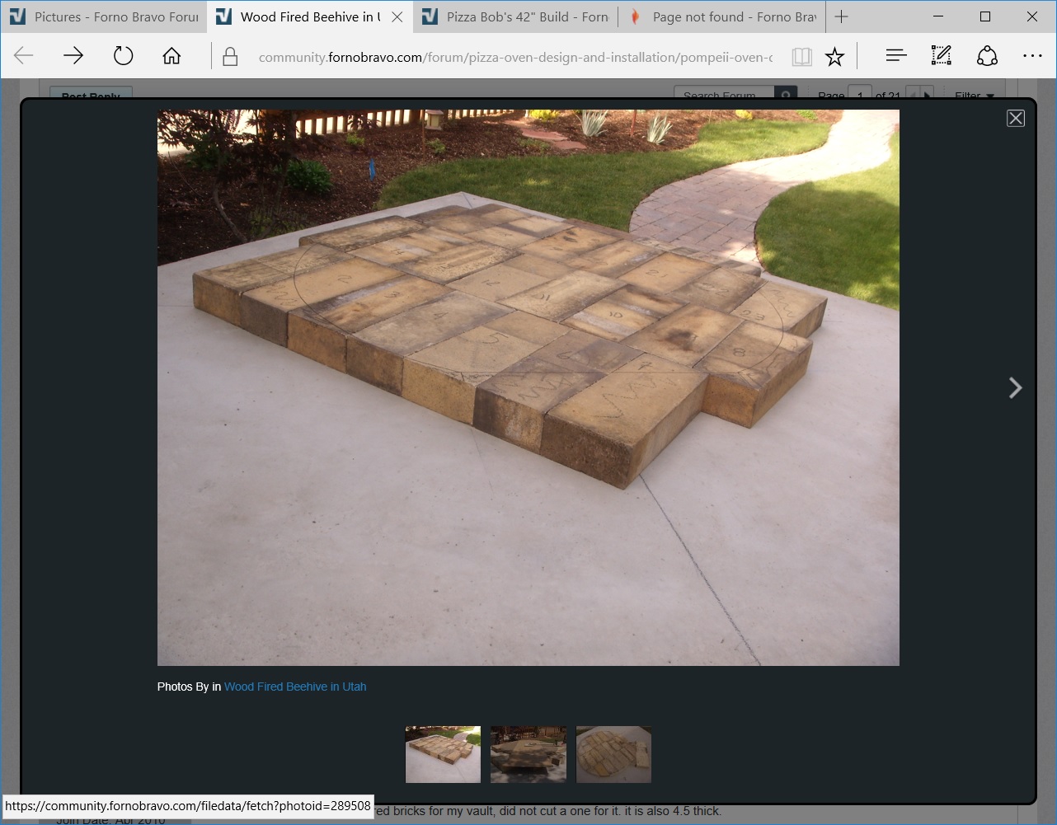Select the second dark slab thumbnail

point(528,754)
